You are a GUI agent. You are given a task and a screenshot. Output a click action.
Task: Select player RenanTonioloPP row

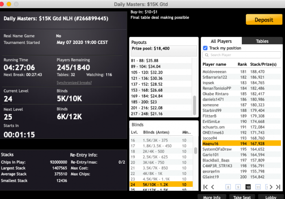point(241,88)
